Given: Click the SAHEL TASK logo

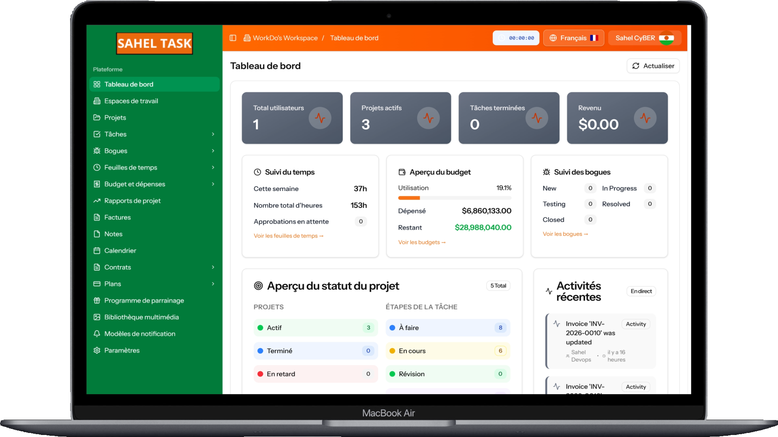Looking at the screenshot, I should [x=154, y=43].
